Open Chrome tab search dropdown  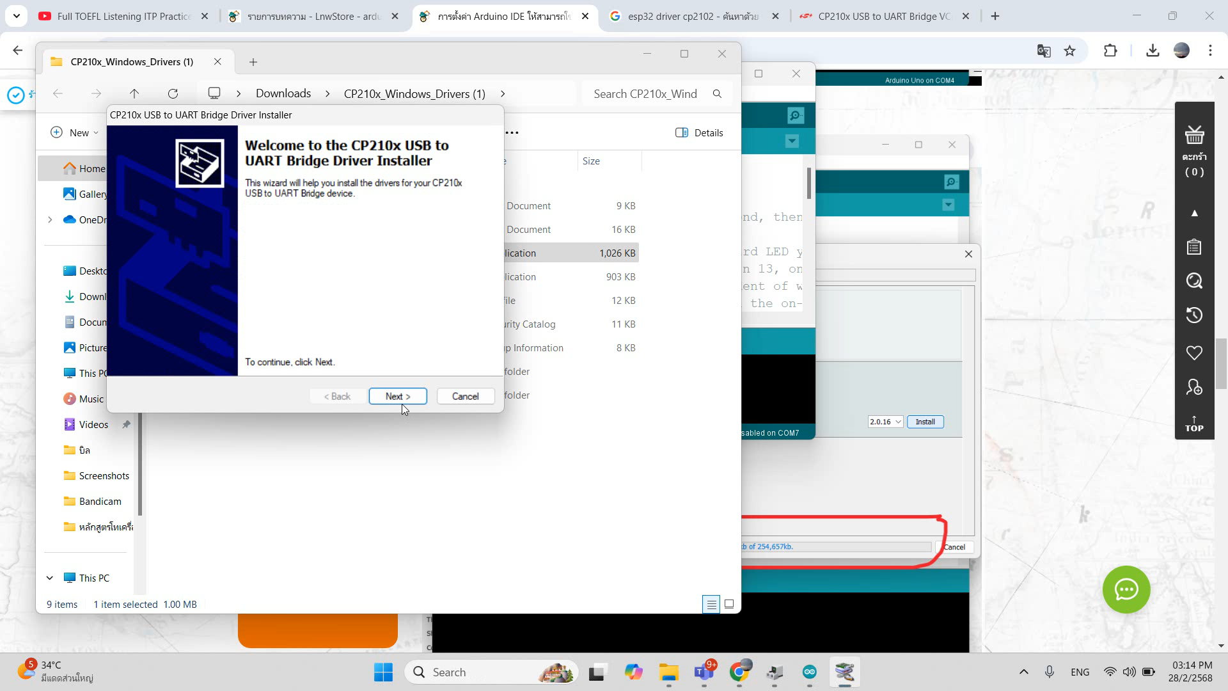(x=16, y=16)
